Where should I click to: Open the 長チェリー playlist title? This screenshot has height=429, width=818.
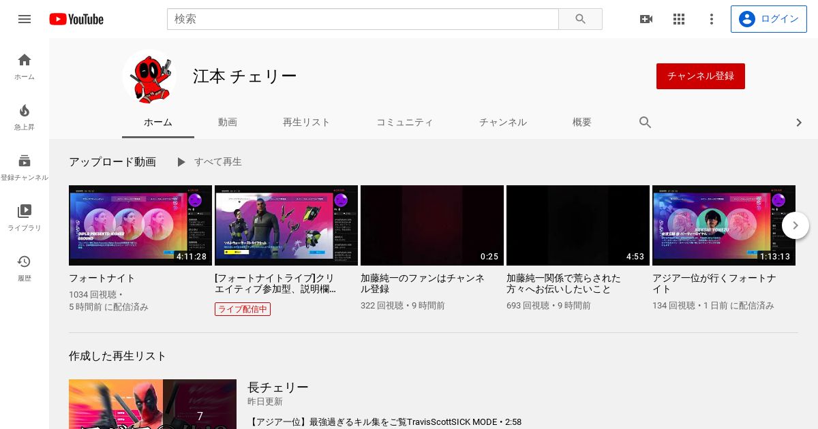(278, 387)
